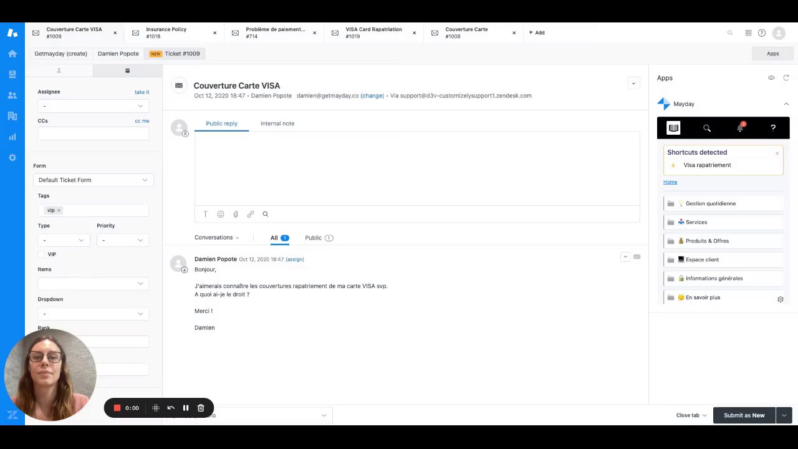
Task: Switch to Problème de paiement #714 tab
Action: [274, 33]
